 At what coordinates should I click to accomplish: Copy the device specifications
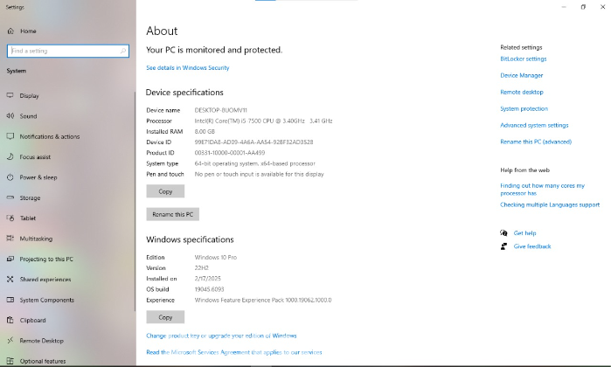pos(165,191)
